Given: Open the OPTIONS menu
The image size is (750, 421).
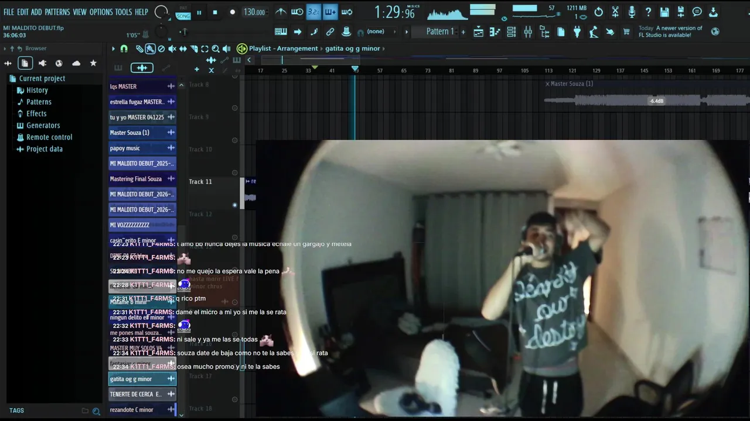Looking at the screenshot, I should point(101,12).
